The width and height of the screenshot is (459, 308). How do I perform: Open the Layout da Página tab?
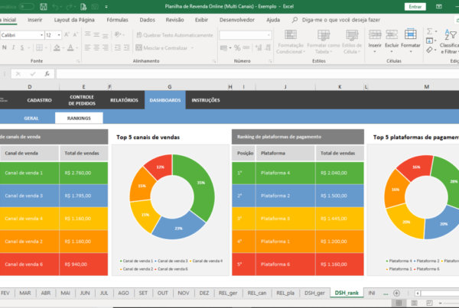[x=74, y=20]
